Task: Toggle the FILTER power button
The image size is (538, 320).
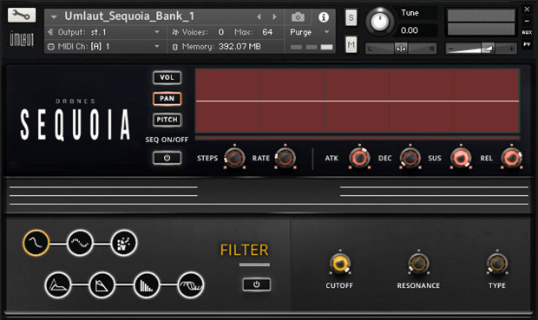Action: click(256, 284)
